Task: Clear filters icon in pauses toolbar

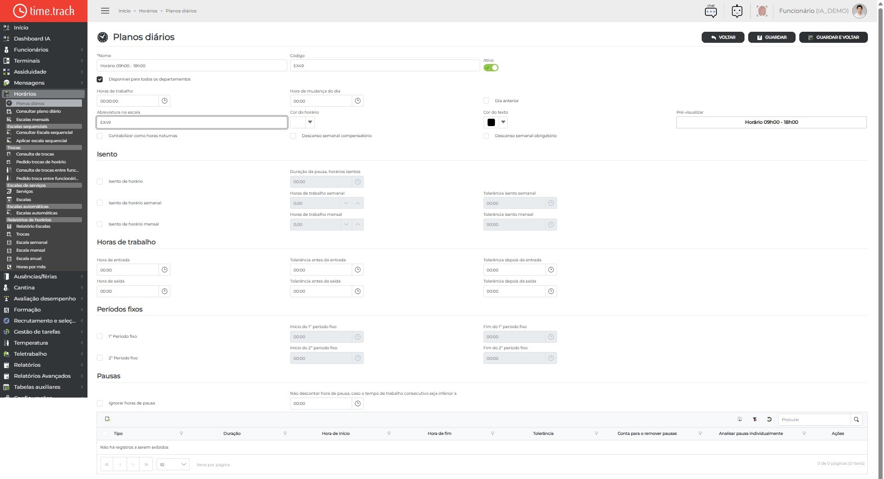Action: pos(755,420)
